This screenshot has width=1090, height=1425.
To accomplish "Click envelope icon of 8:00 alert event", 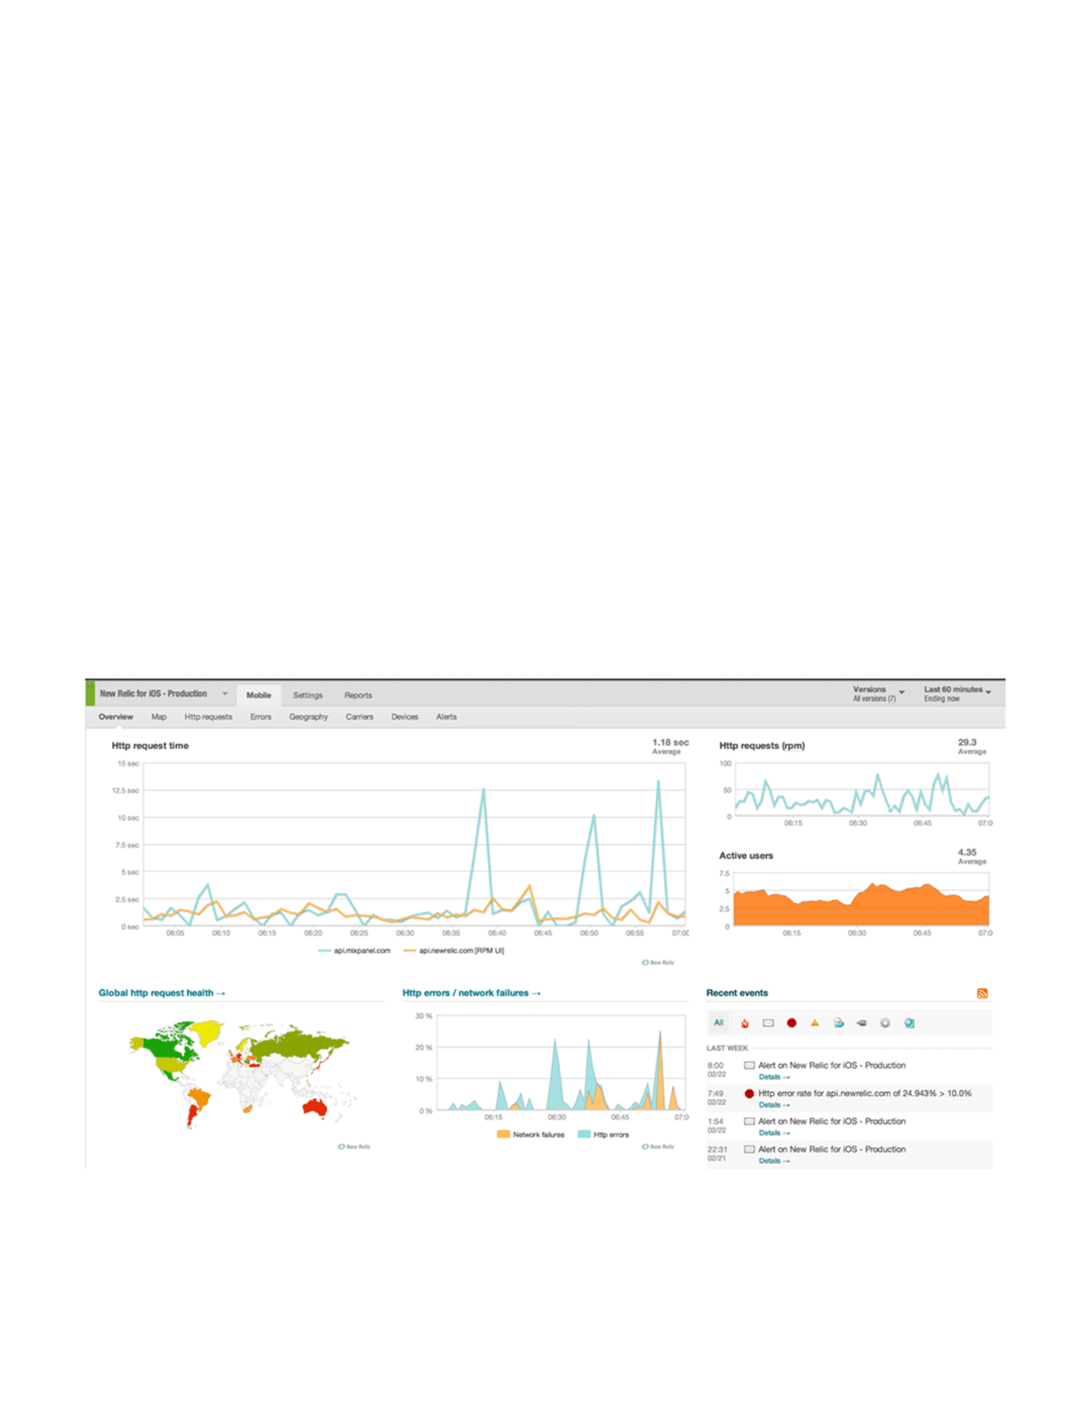I will [x=749, y=1065].
